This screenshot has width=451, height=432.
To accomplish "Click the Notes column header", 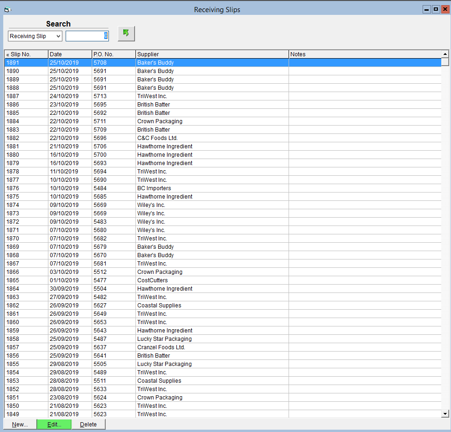I will coord(365,54).
